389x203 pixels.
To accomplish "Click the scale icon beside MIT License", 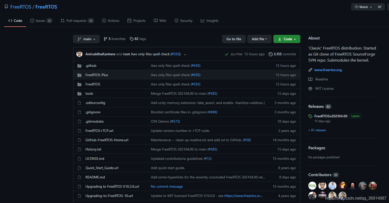I will tap(310, 89).
